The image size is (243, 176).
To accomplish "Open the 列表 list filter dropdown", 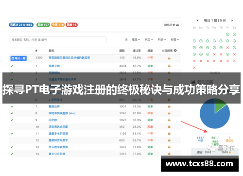I will click(162, 39).
